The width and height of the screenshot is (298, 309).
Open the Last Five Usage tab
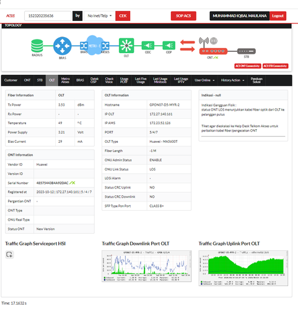(x=141, y=80)
